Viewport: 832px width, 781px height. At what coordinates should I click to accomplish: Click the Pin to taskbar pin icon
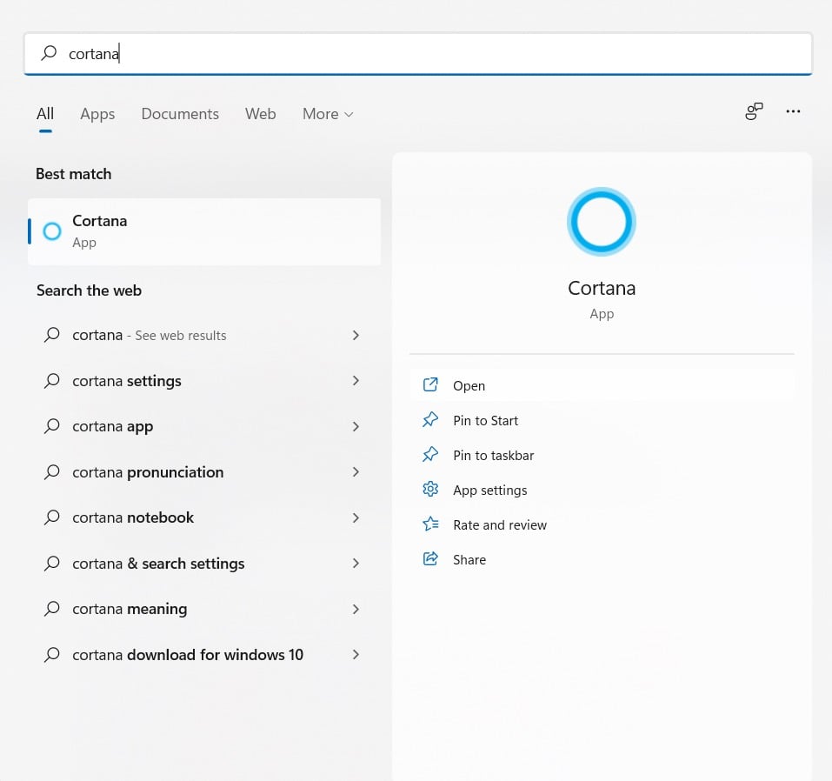(430, 455)
